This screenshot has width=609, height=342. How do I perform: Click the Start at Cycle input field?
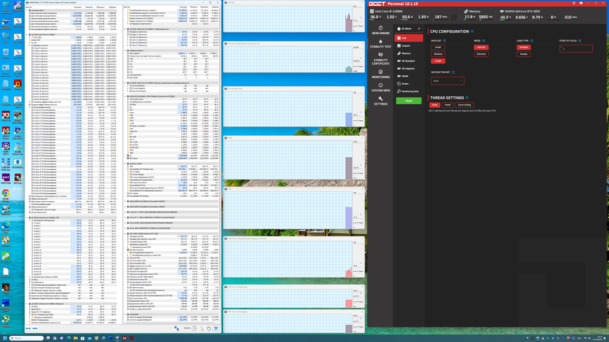pos(576,48)
